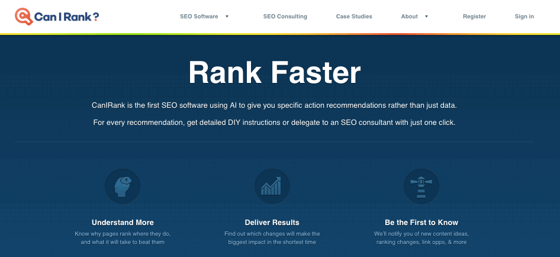Click the head-with-gear Understand More icon
560x257 pixels.
click(x=123, y=186)
